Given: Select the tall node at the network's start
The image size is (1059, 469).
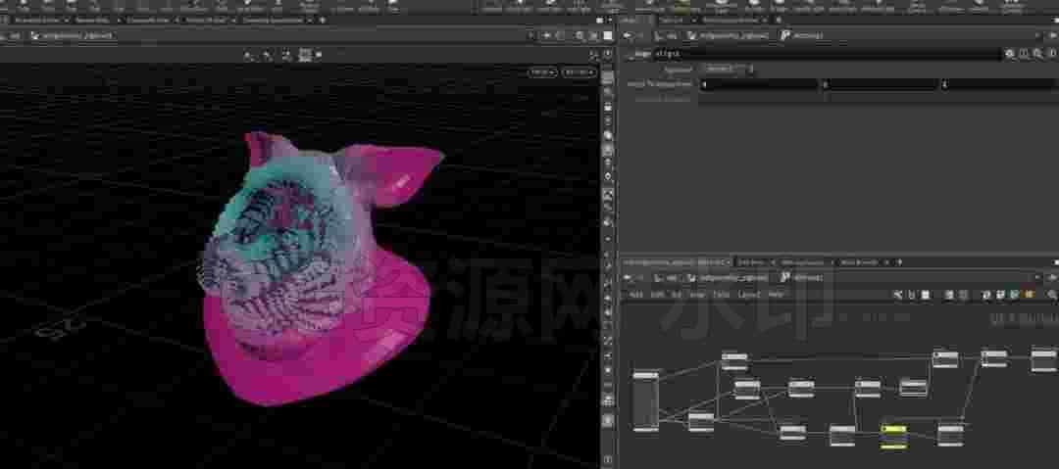Looking at the screenshot, I should coord(645,401).
